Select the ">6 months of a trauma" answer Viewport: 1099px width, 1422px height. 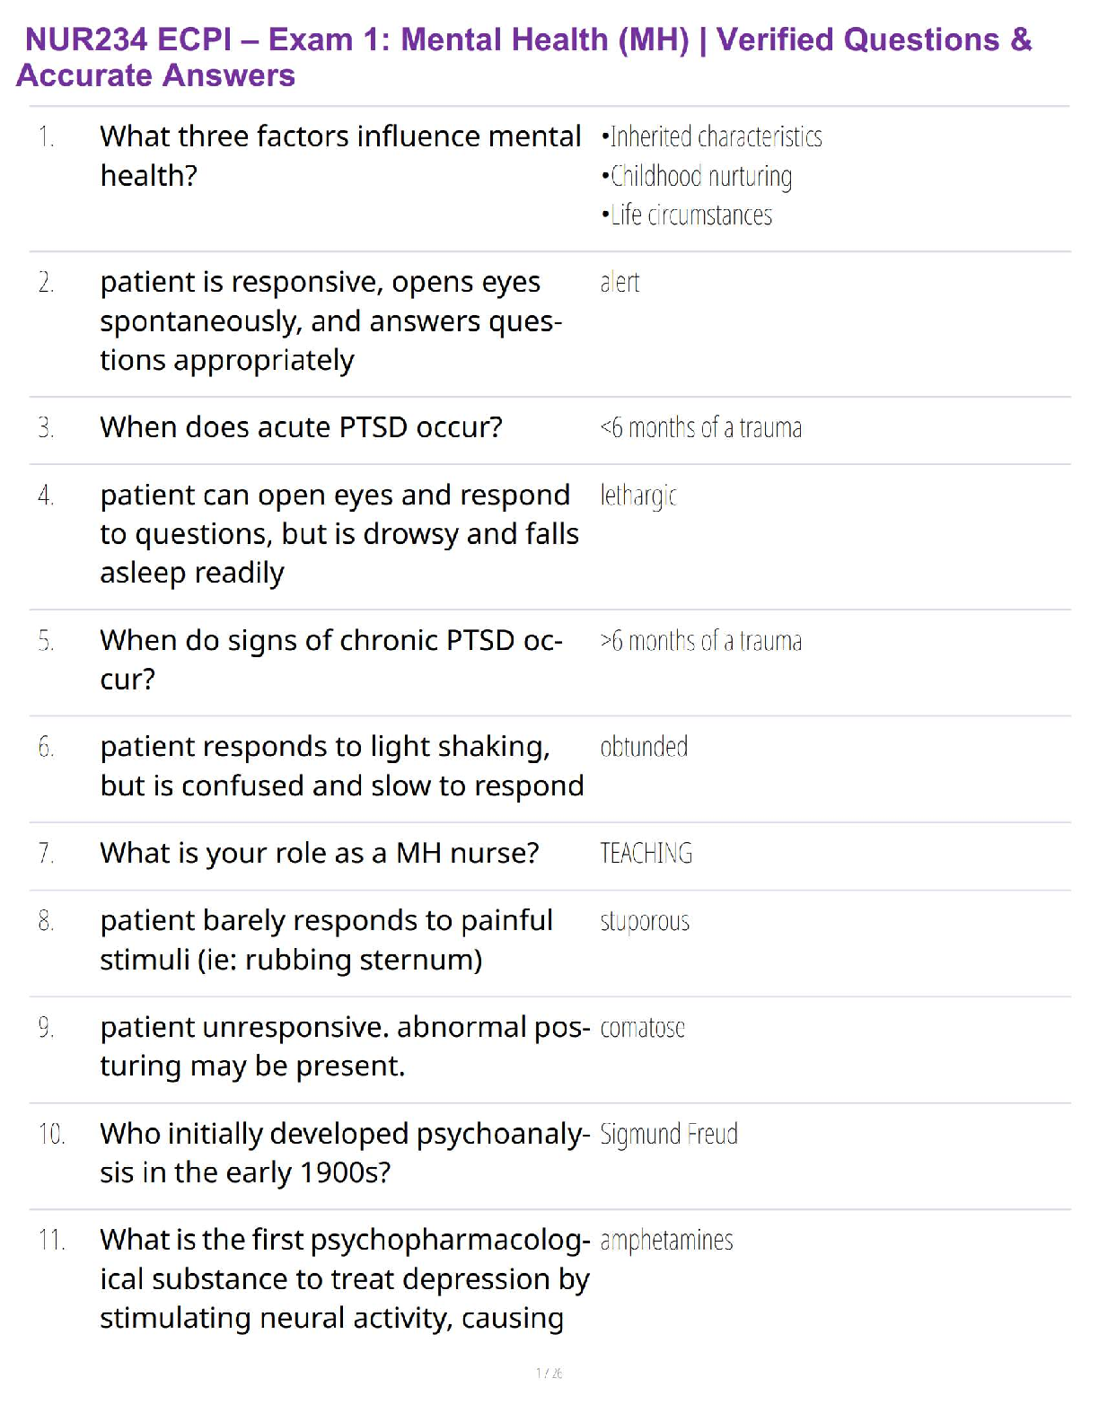700,641
